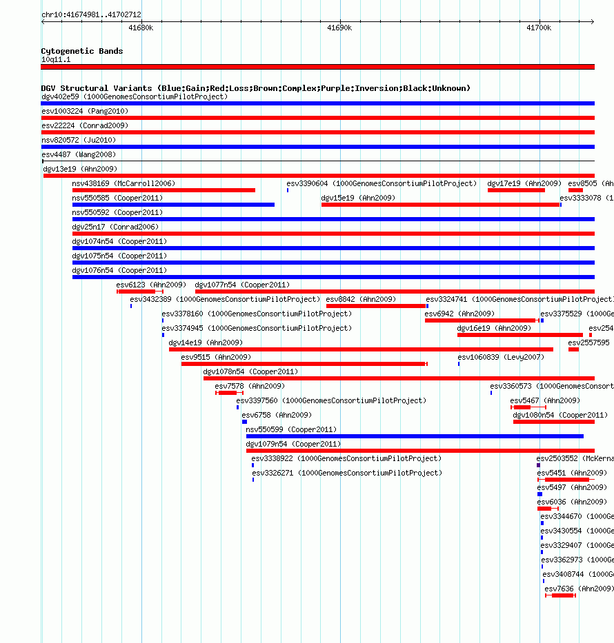
Task: Click esv3397560 variant label
Action: pos(331,400)
